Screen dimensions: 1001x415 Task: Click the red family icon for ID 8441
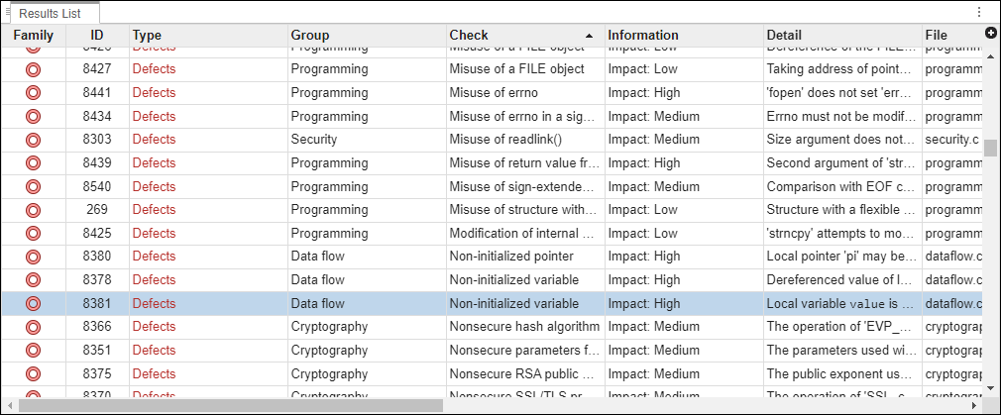point(33,93)
